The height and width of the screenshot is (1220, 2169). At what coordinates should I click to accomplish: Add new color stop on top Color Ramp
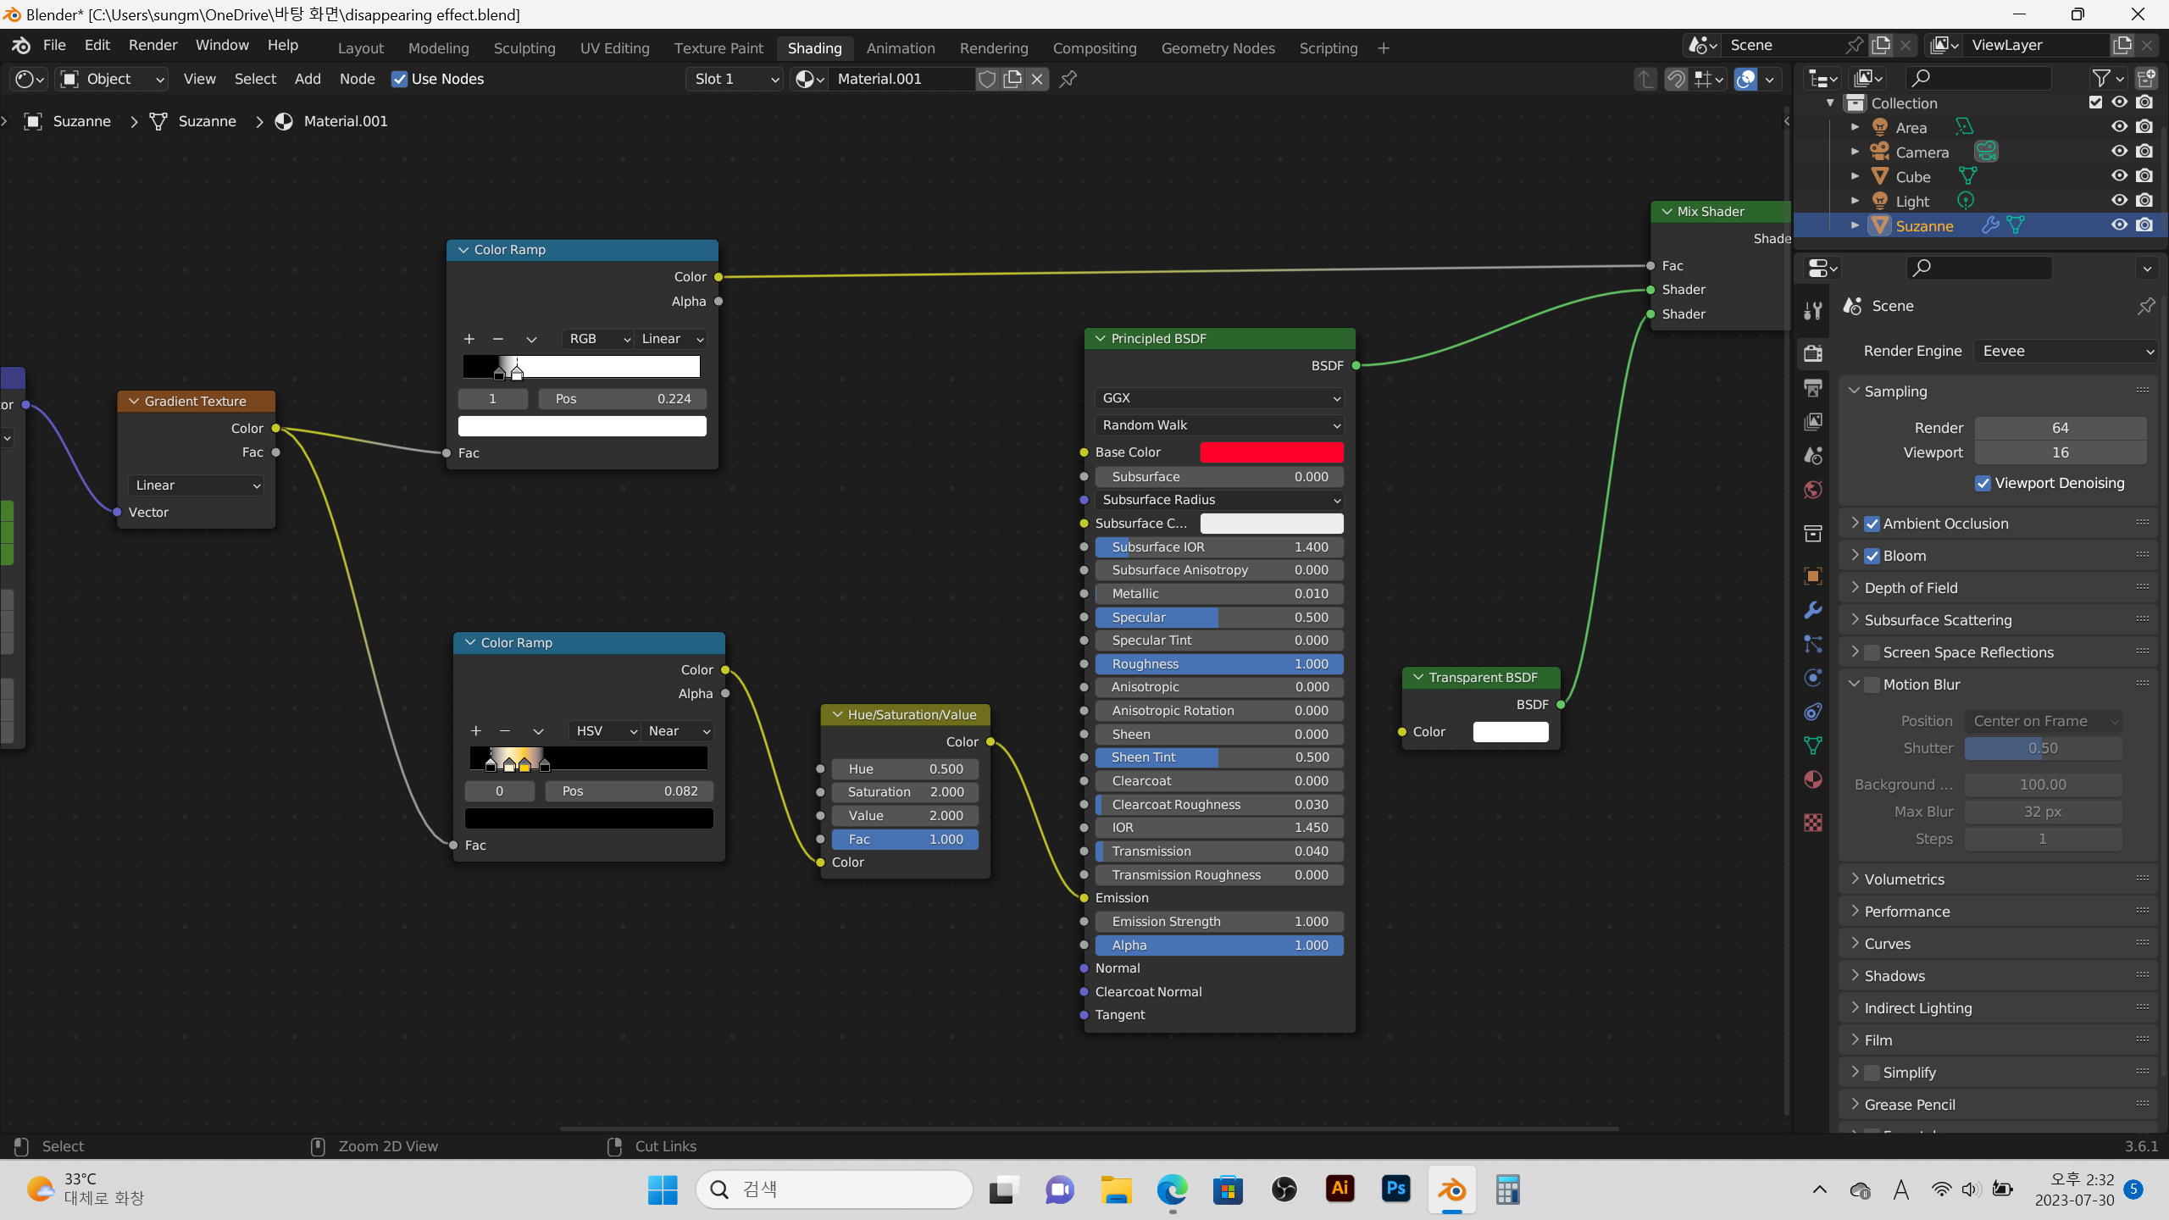469,339
